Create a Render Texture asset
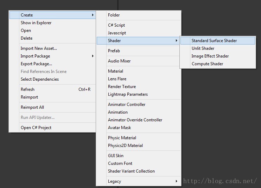261x188 pixels. tap(139, 87)
